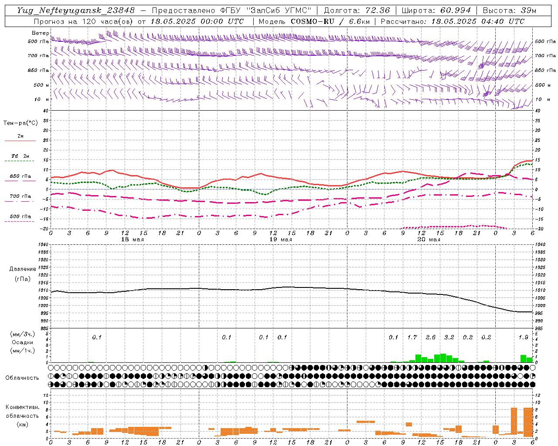Image resolution: width=558 pixels, height=446 pixels.
Task: Click the dashed line sample under Td 2м
Action: click(x=19, y=161)
